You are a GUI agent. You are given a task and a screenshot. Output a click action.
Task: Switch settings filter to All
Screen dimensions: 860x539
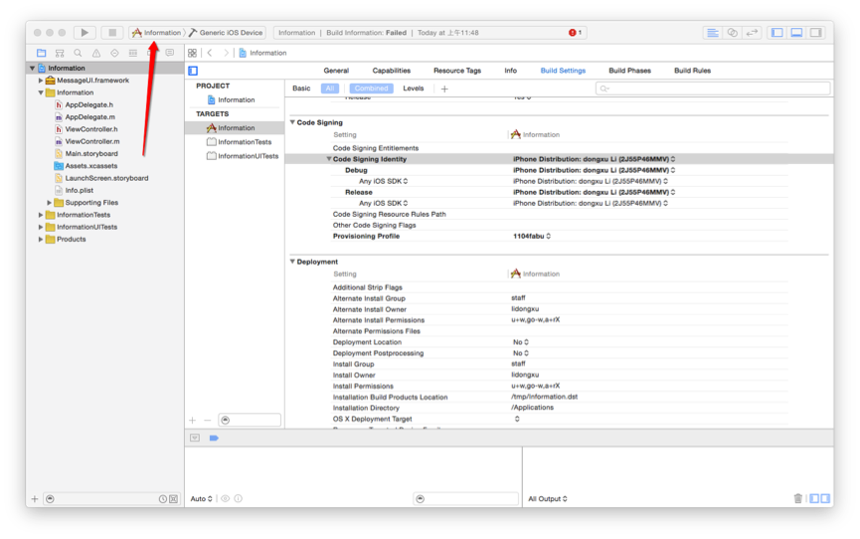330,89
